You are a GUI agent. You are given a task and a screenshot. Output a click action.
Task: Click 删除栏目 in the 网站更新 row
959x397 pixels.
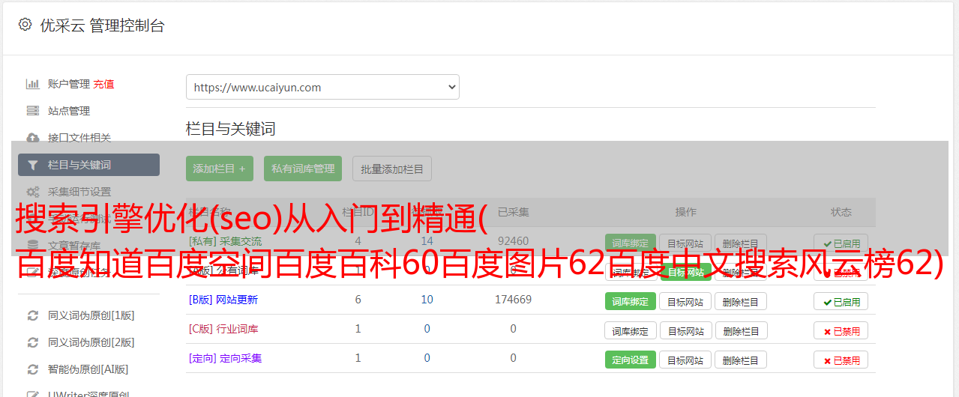pyautogui.click(x=741, y=301)
